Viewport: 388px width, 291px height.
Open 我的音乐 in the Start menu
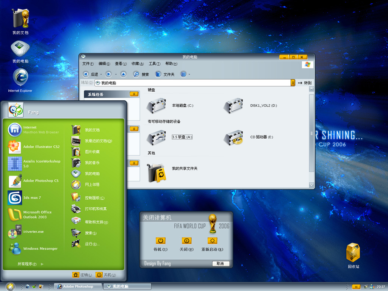click(86, 163)
